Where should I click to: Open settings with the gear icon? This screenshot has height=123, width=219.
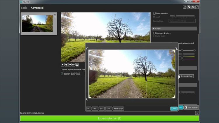[193, 7]
